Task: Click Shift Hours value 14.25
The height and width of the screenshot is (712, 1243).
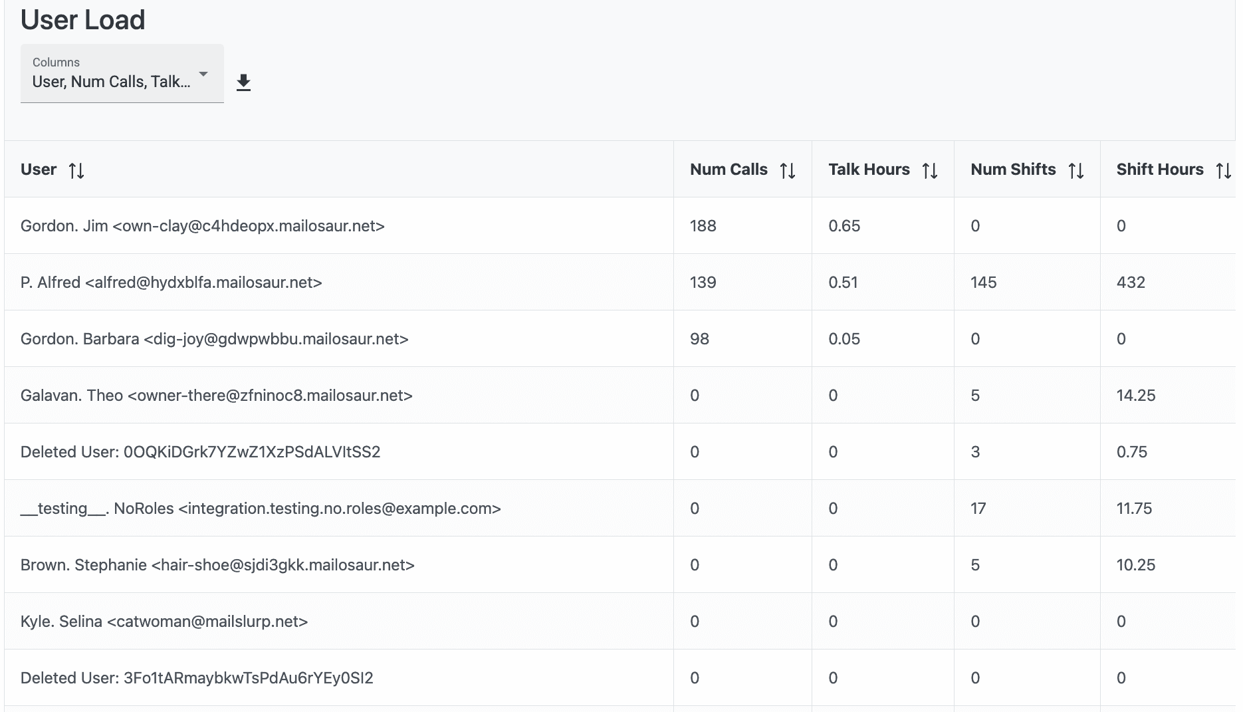Action: pos(1136,396)
